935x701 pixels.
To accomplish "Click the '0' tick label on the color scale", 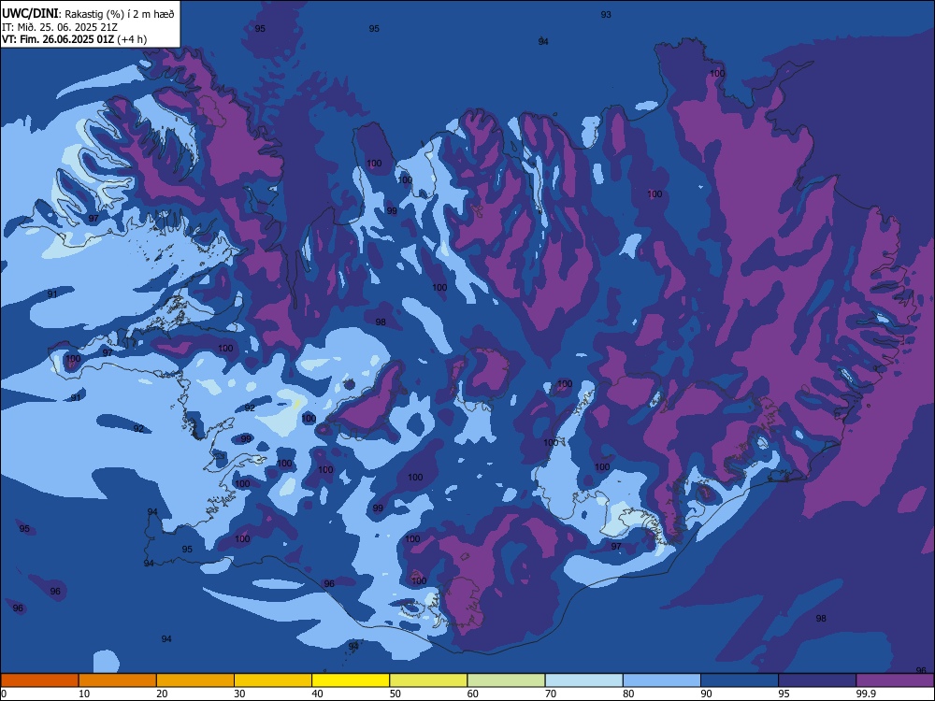I will point(4,694).
